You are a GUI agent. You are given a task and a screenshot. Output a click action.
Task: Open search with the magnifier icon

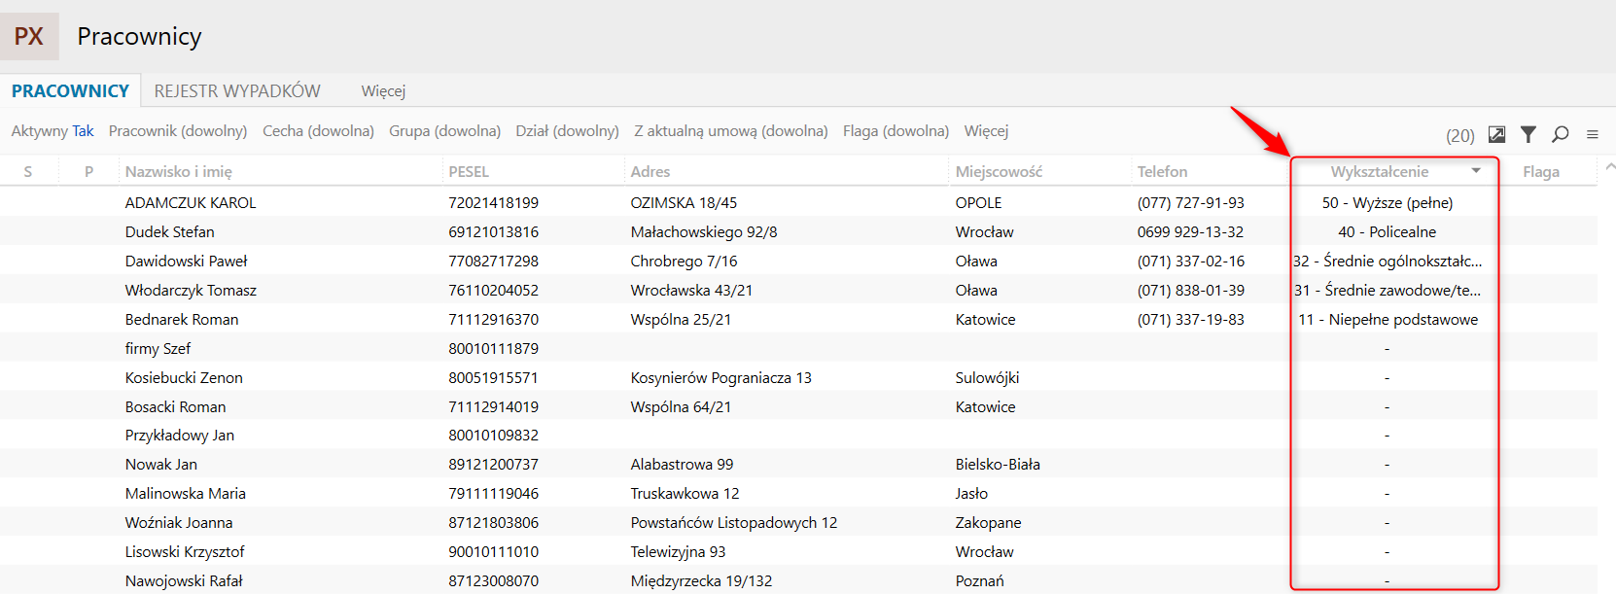tap(1561, 134)
